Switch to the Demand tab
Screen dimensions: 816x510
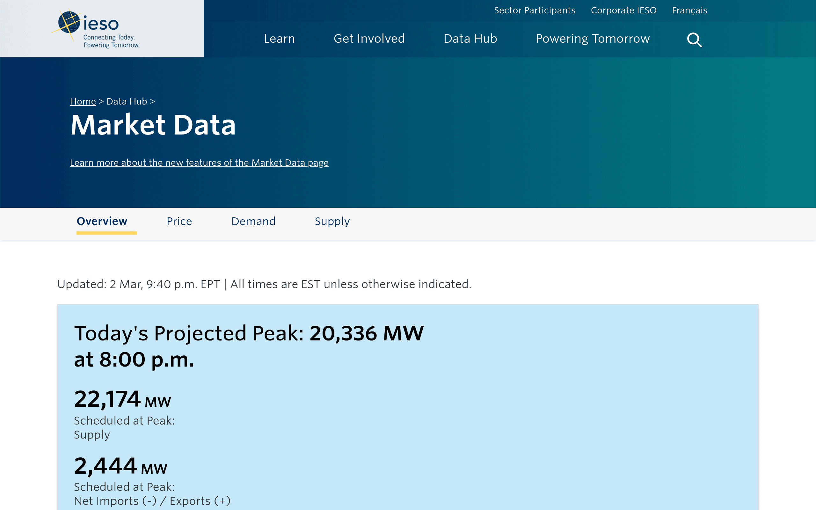(253, 221)
